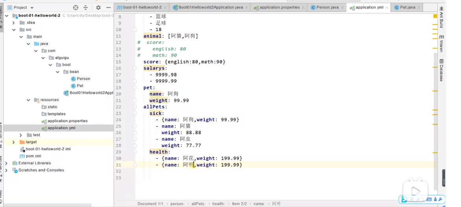461x207 pixels.
Task: Expand External Libraries node
Action: pyautogui.click(x=6, y=163)
